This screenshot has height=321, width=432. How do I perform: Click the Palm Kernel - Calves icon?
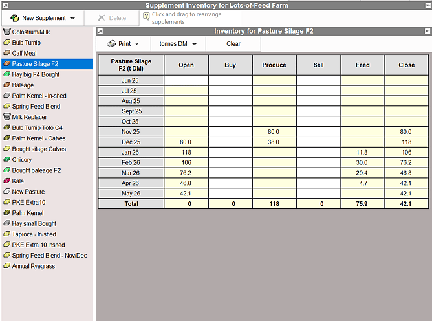click(7, 138)
